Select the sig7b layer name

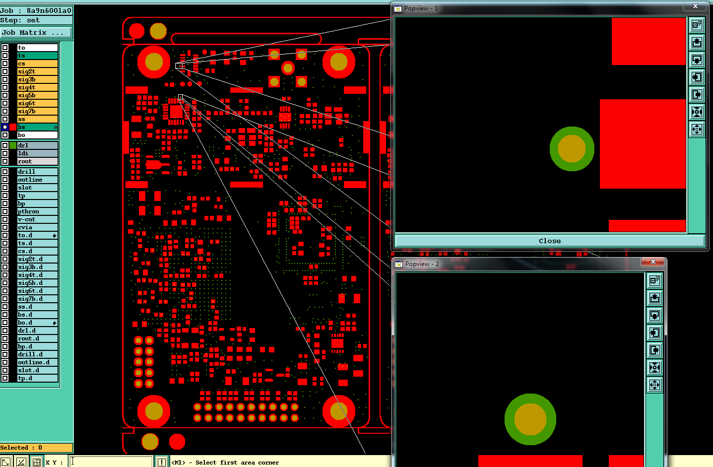pos(38,111)
